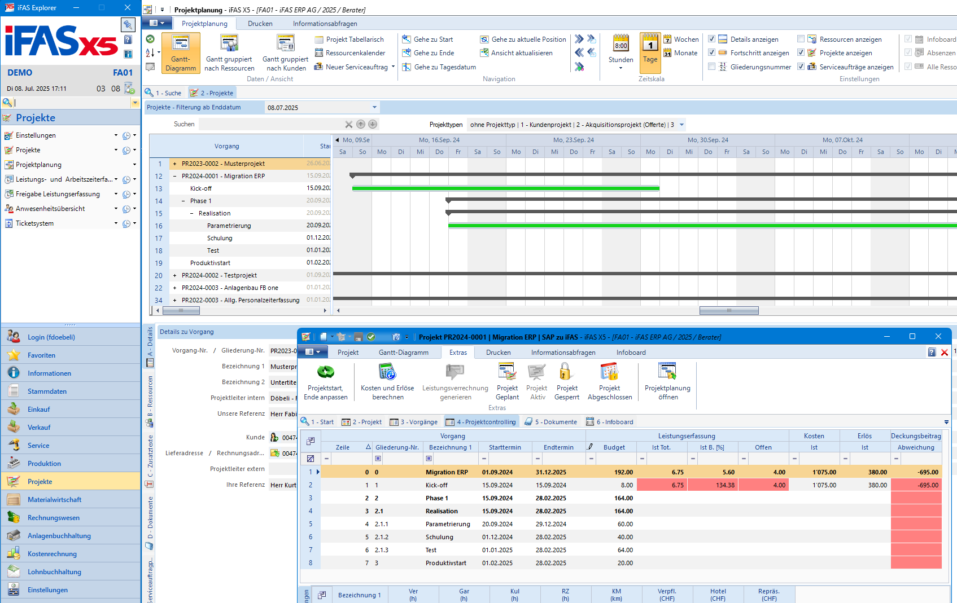The height and width of the screenshot is (603, 957).
Task: Open the Enddatum filter date dropdown
Action: (374, 107)
